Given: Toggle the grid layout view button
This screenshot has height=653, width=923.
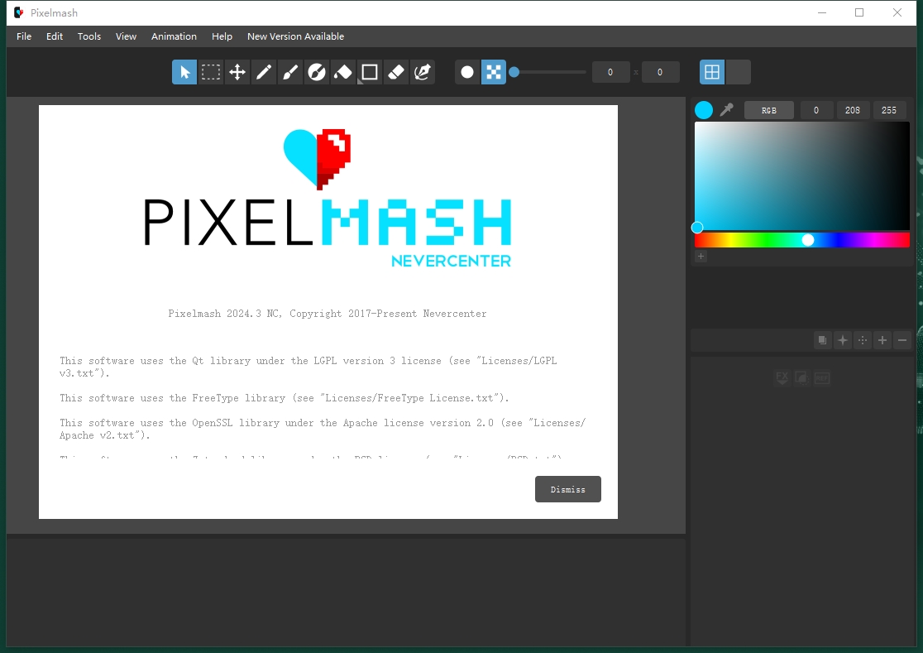Looking at the screenshot, I should pyautogui.click(x=712, y=73).
